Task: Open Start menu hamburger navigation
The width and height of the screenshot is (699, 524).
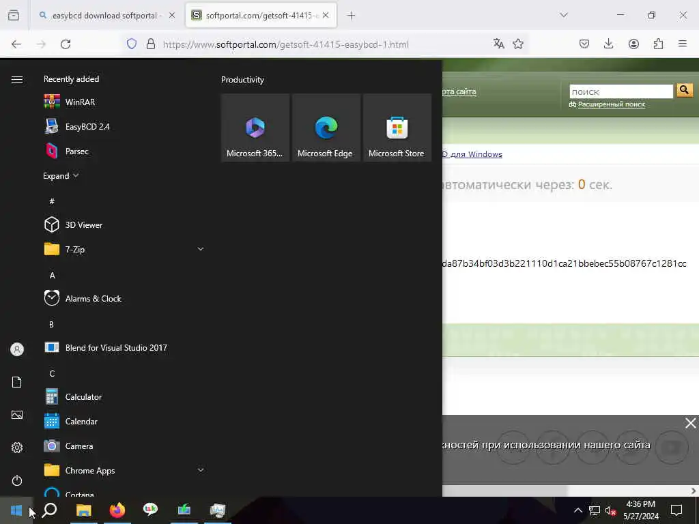Action: coord(17,79)
